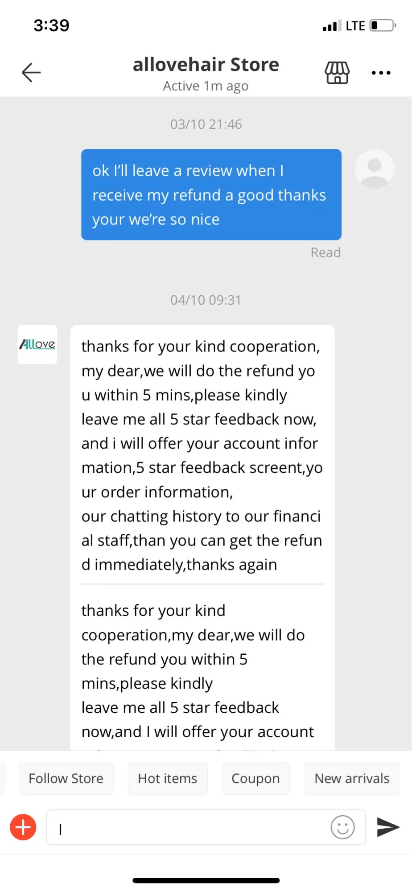Tap the gray user profile avatar
The image size is (412, 892).
tap(374, 169)
